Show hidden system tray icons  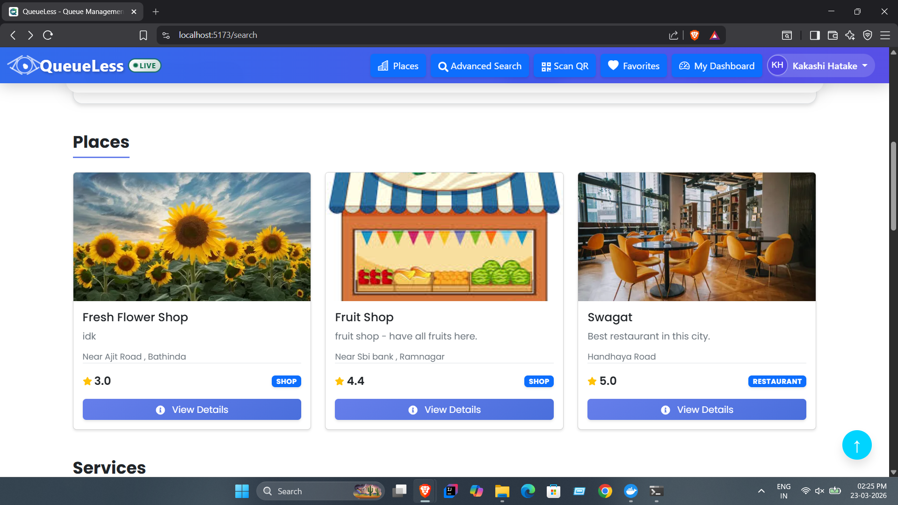click(x=761, y=491)
